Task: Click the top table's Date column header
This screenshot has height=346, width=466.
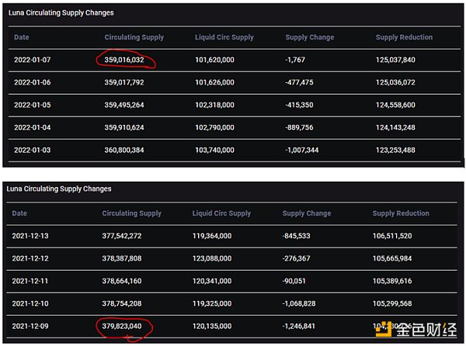Action: (x=22, y=37)
